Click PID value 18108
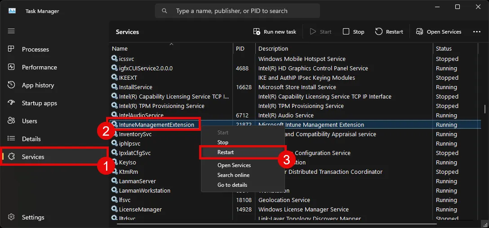This screenshot has width=489, height=228. [x=244, y=200]
